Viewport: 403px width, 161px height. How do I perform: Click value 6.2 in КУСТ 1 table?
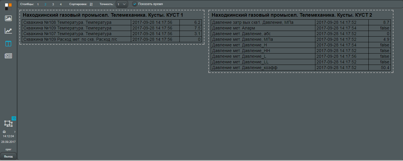point(197,22)
